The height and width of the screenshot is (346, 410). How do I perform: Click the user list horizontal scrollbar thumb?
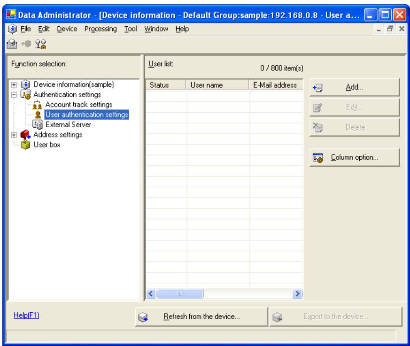pyautogui.click(x=180, y=294)
